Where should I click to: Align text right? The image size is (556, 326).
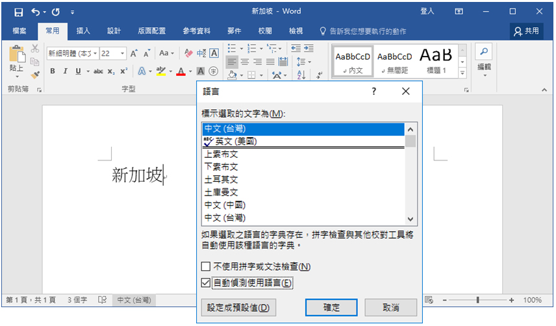click(257, 62)
